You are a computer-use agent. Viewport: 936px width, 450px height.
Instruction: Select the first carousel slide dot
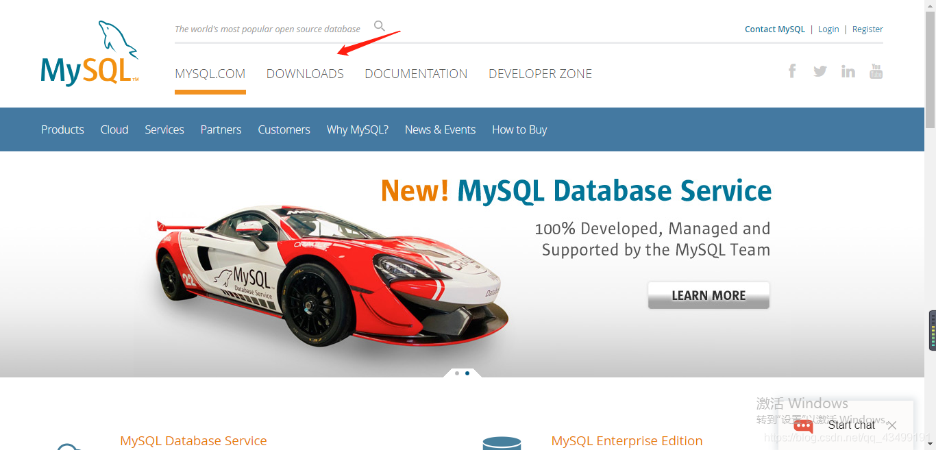457,373
